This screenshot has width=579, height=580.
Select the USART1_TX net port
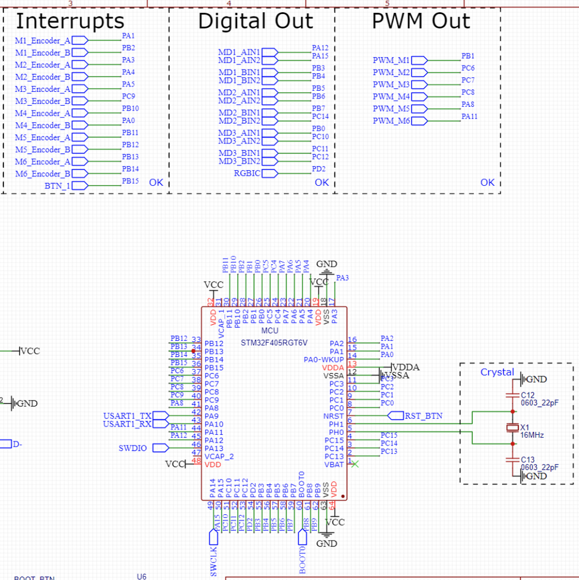(x=160, y=416)
